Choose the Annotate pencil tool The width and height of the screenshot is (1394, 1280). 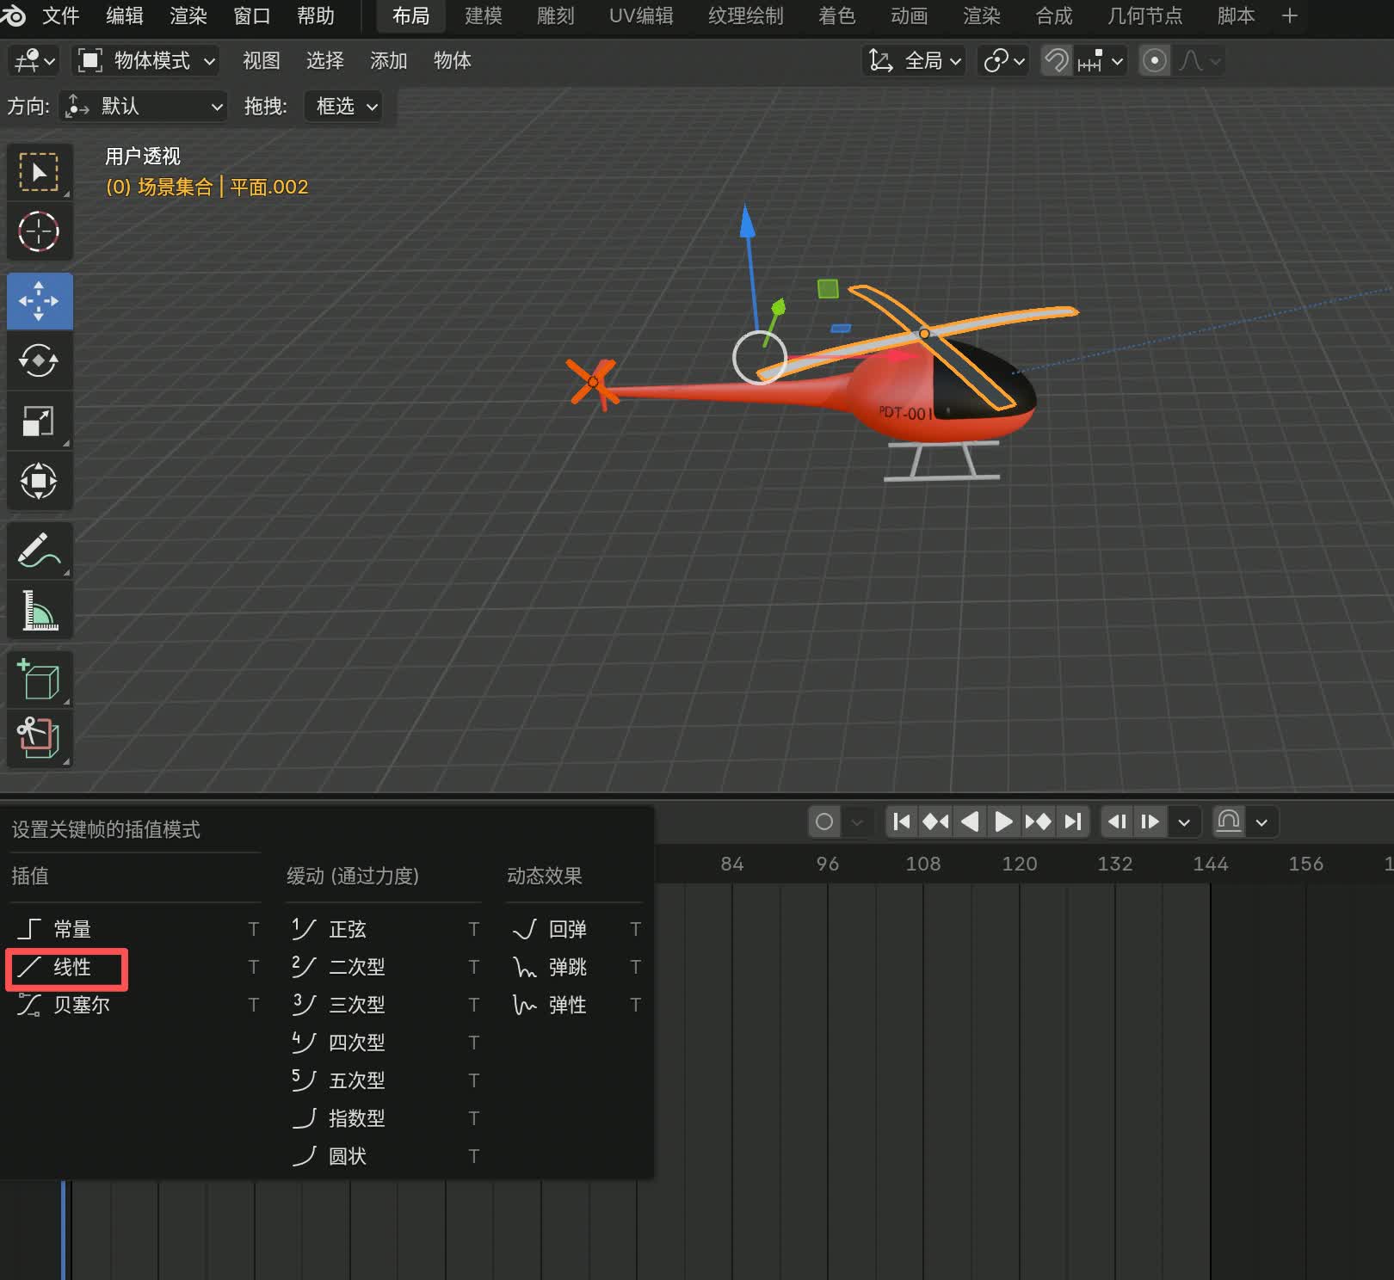click(x=39, y=551)
